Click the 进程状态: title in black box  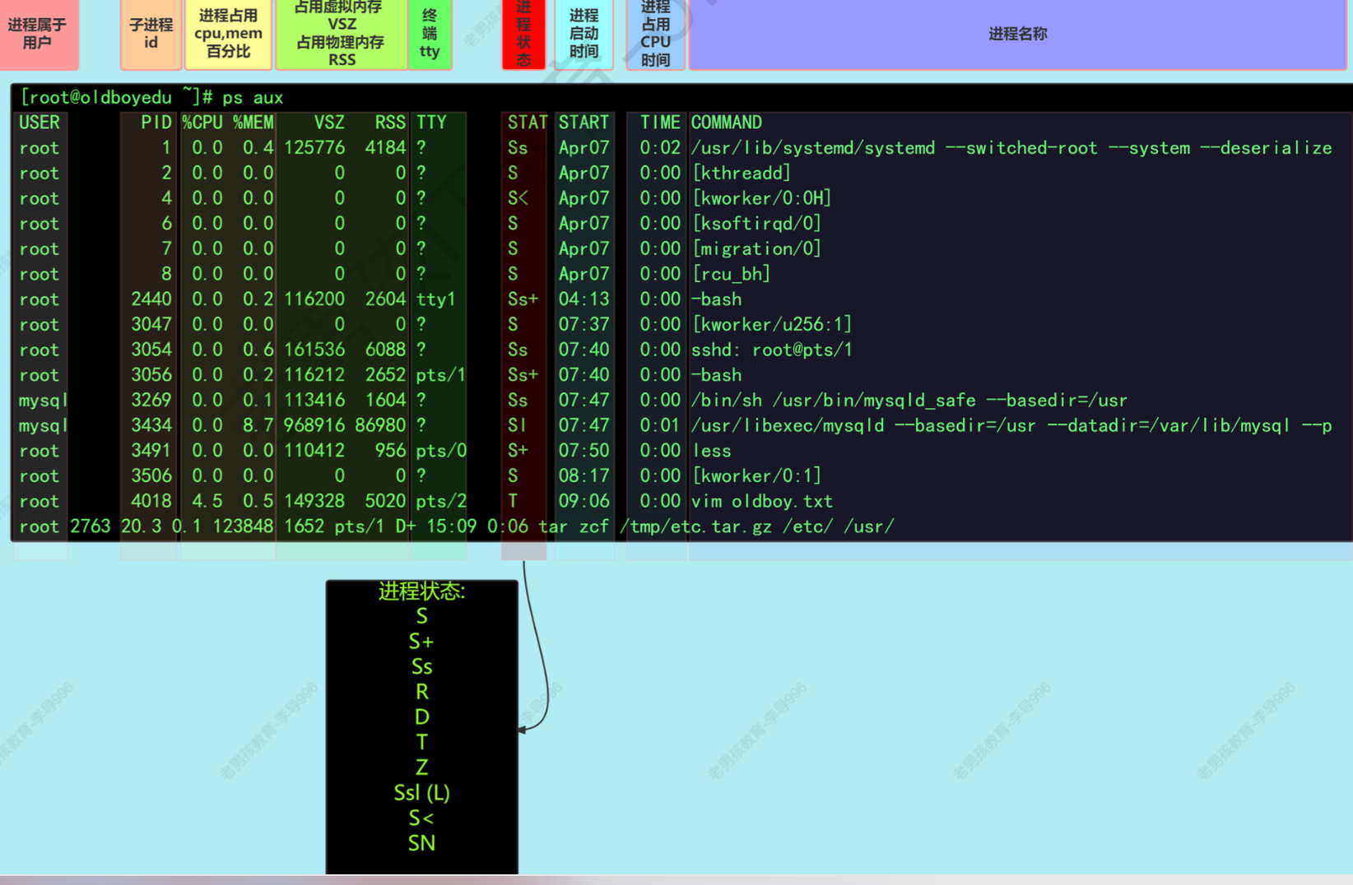tap(421, 591)
